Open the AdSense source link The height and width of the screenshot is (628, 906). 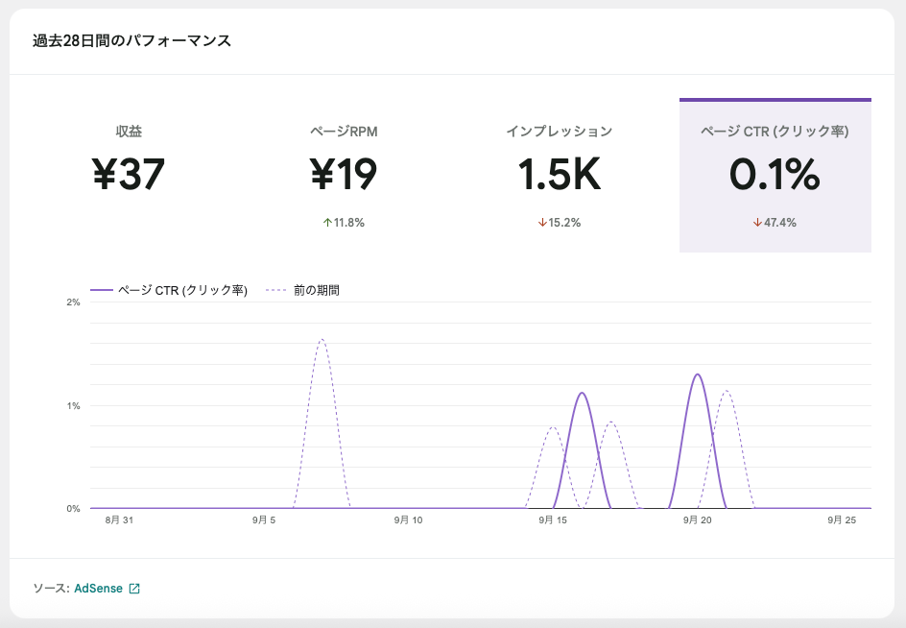click(98, 589)
